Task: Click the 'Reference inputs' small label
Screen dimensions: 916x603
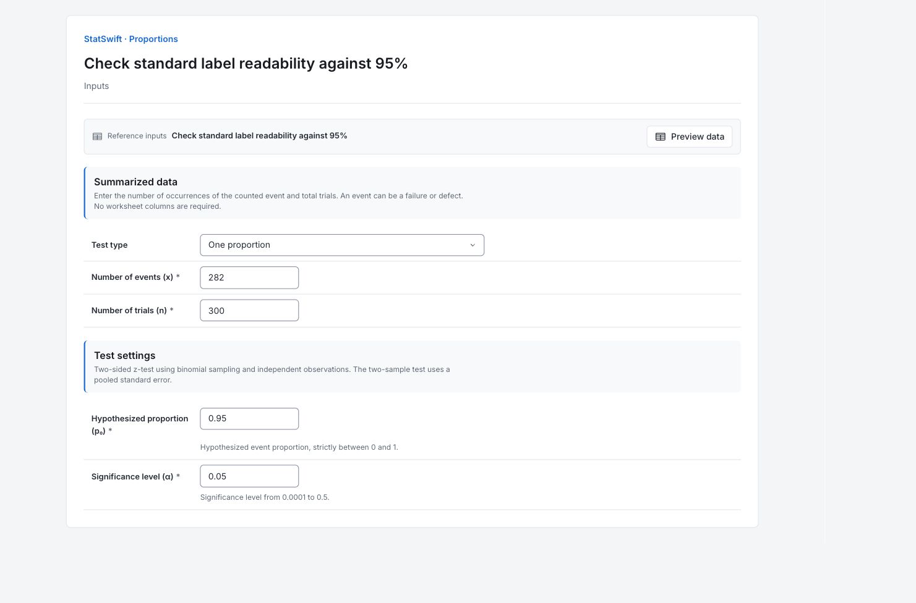Action: (137, 136)
